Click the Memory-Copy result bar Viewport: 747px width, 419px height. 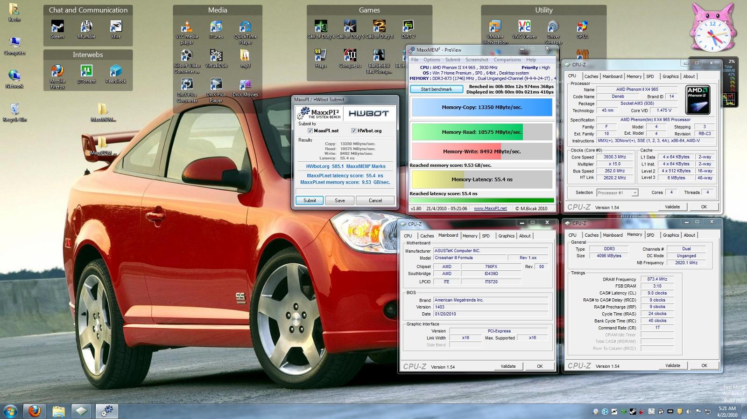point(482,107)
